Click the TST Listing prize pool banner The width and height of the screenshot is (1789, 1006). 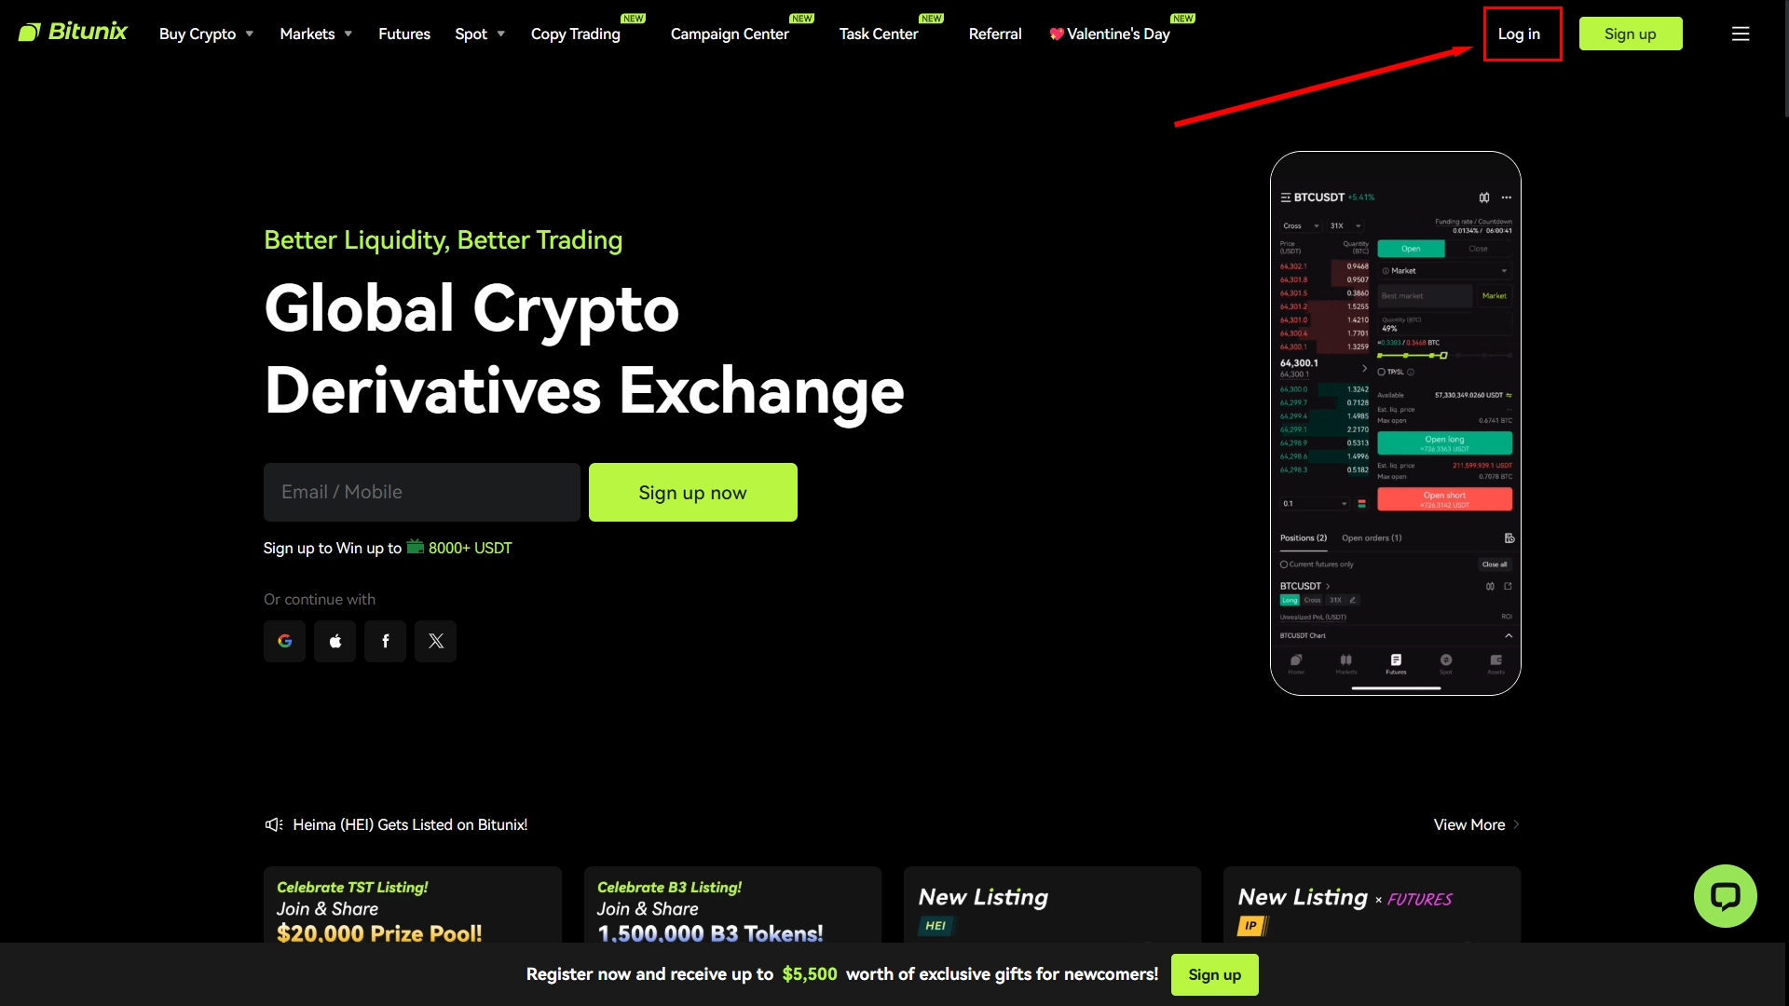pyautogui.click(x=412, y=909)
